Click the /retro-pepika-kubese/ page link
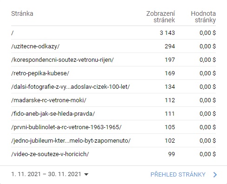227x184 pixels. point(40,73)
